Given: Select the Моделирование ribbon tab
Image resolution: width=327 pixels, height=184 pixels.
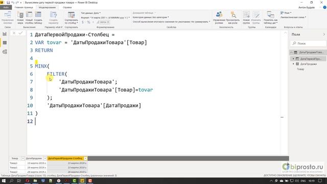Looking at the screenshot, I should pos(47,7).
